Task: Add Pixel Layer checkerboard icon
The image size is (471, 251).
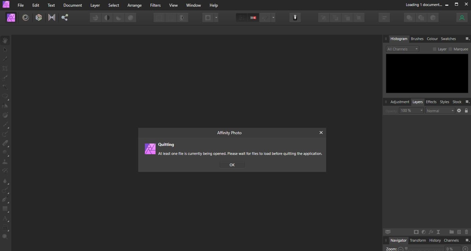Action: pyautogui.click(x=459, y=232)
